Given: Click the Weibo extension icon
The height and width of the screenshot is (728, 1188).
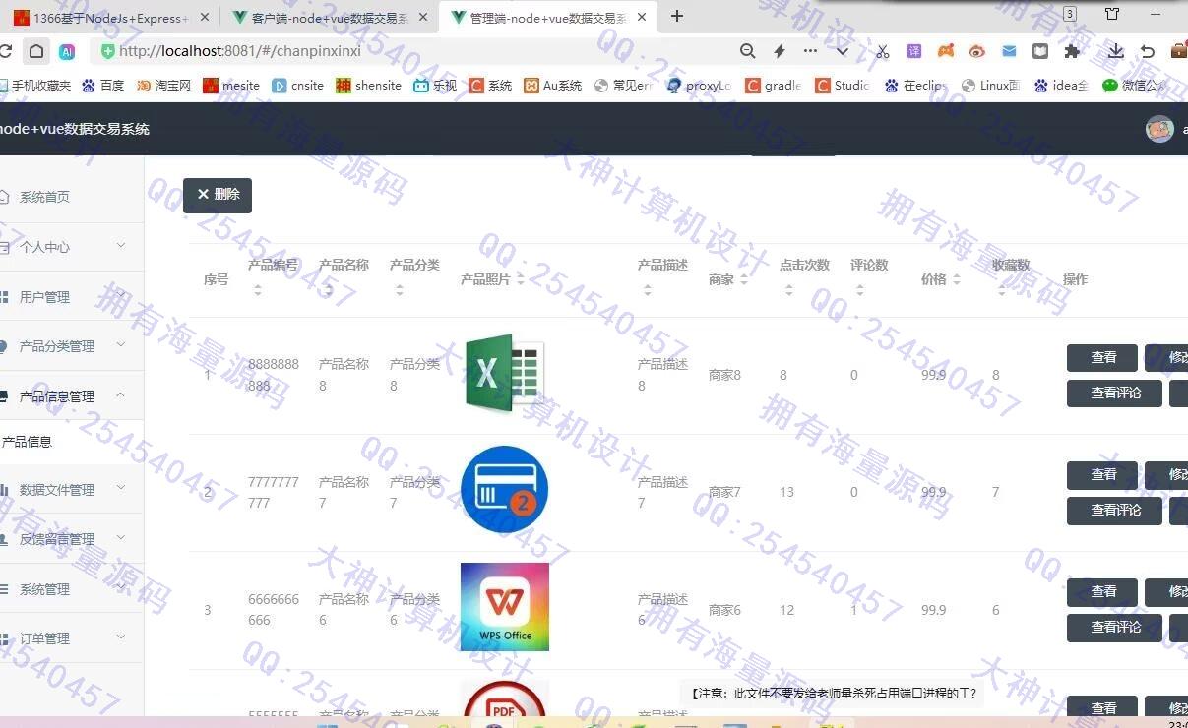Looking at the screenshot, I should (x=977, y=51).
